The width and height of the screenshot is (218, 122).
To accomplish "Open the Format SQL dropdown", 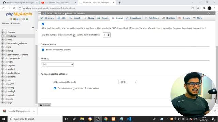I will click(x=58, y=65).
